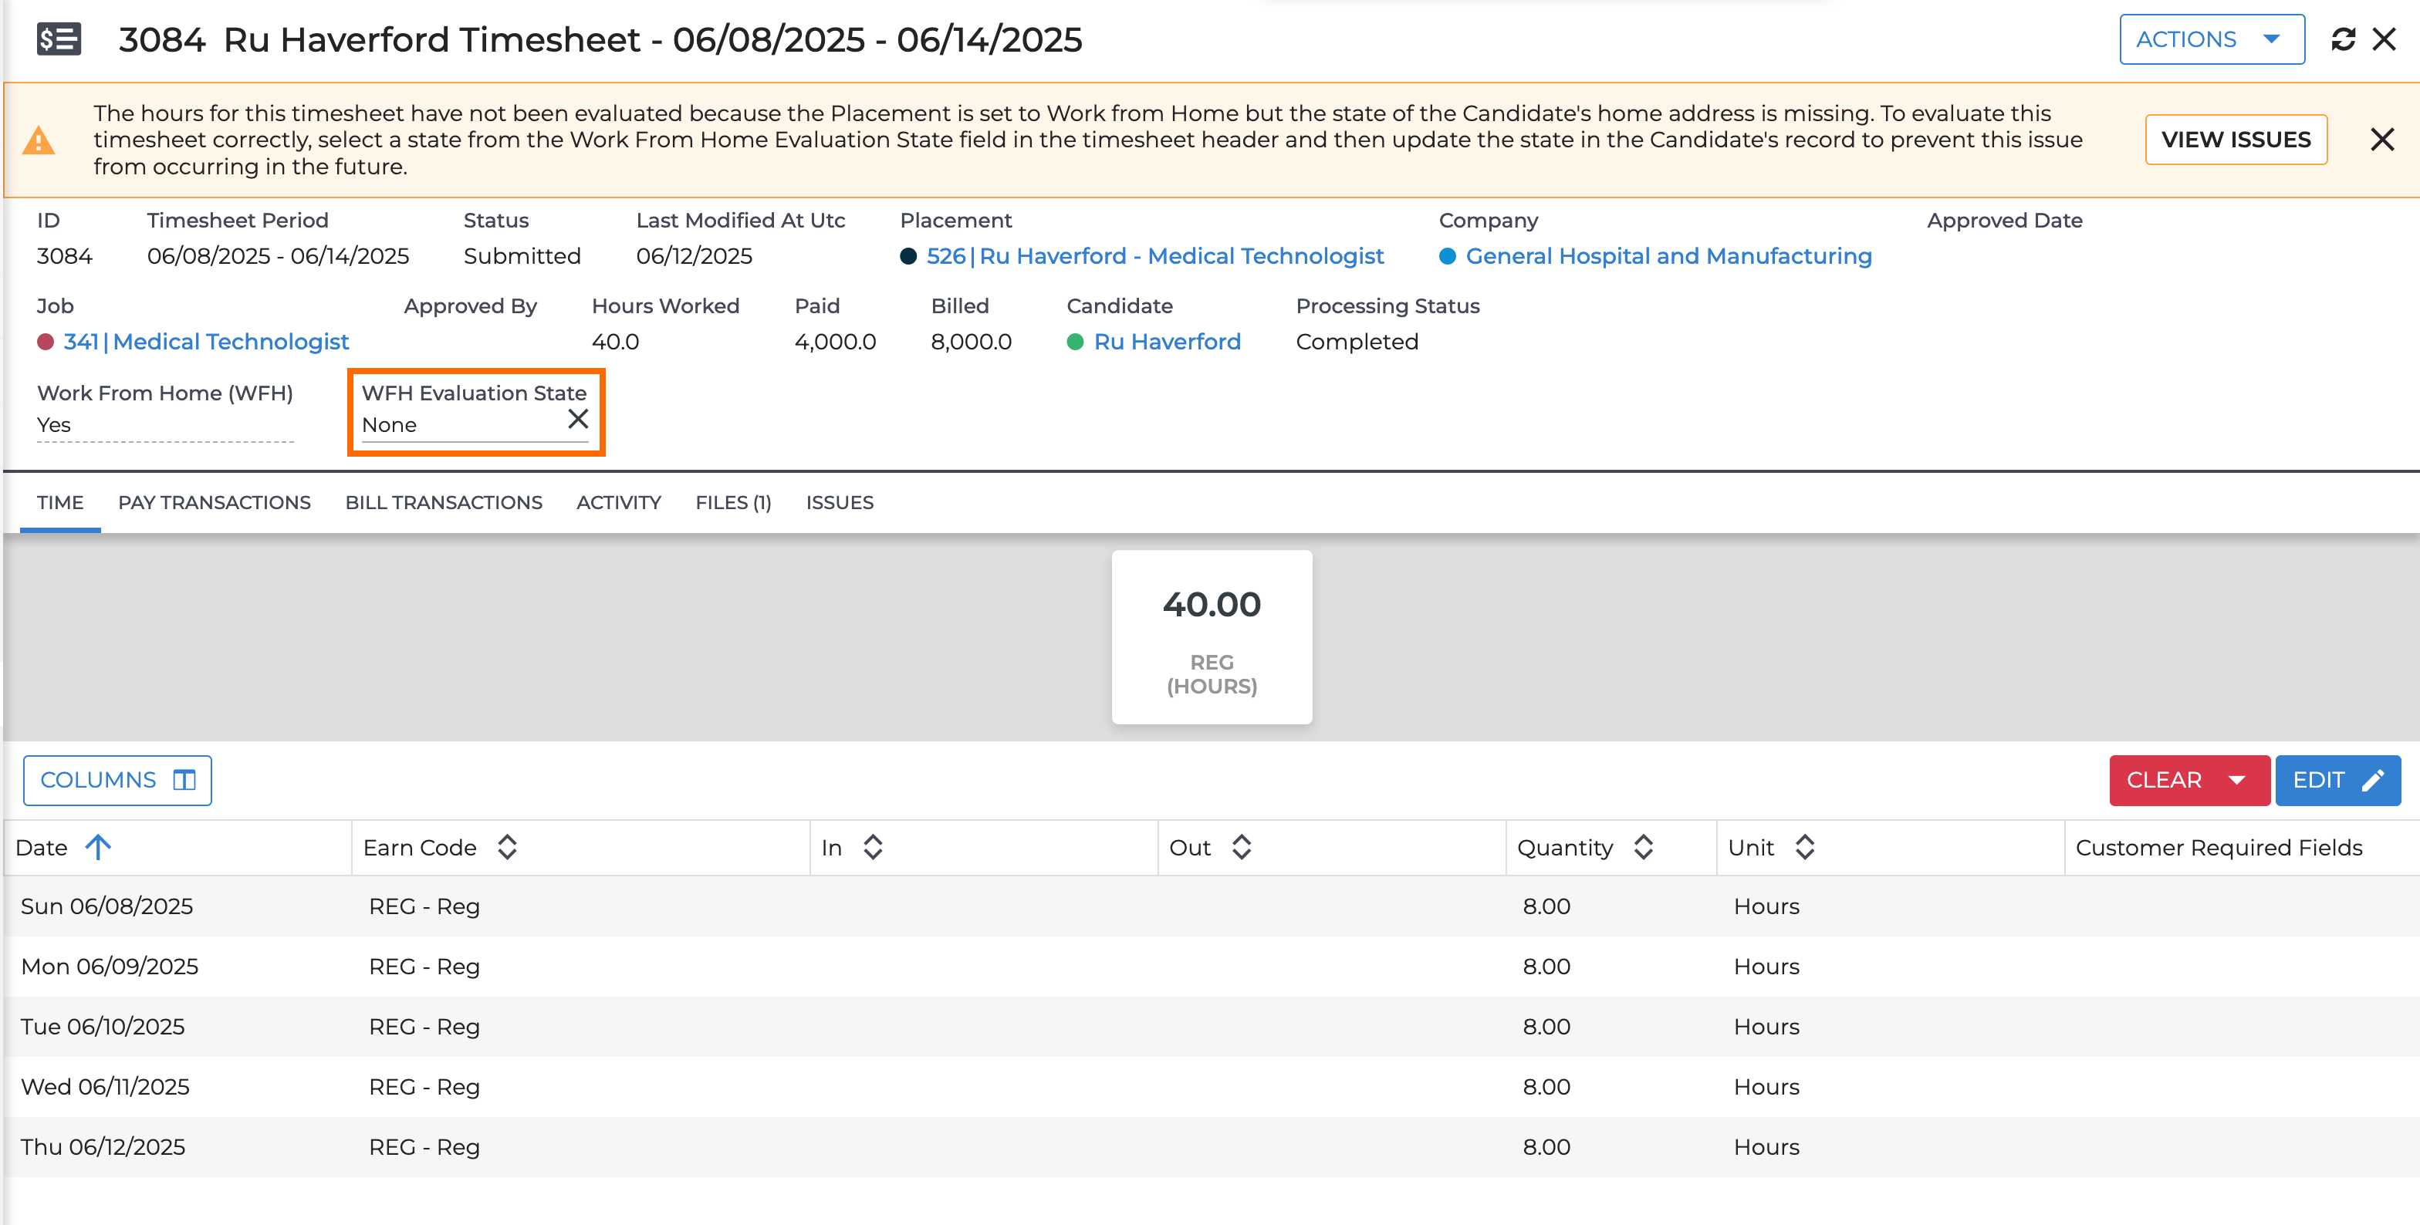Viewport: 2420px width, 1225px height.
Task: Select the Thu 06/12/2025 row
Action: (1212, 1147)
